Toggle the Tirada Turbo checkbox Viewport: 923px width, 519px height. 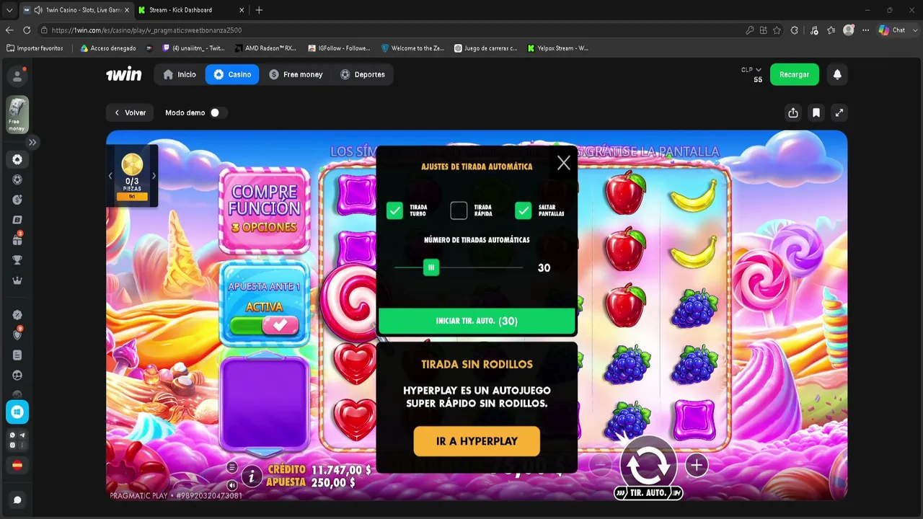coord(394,210)
